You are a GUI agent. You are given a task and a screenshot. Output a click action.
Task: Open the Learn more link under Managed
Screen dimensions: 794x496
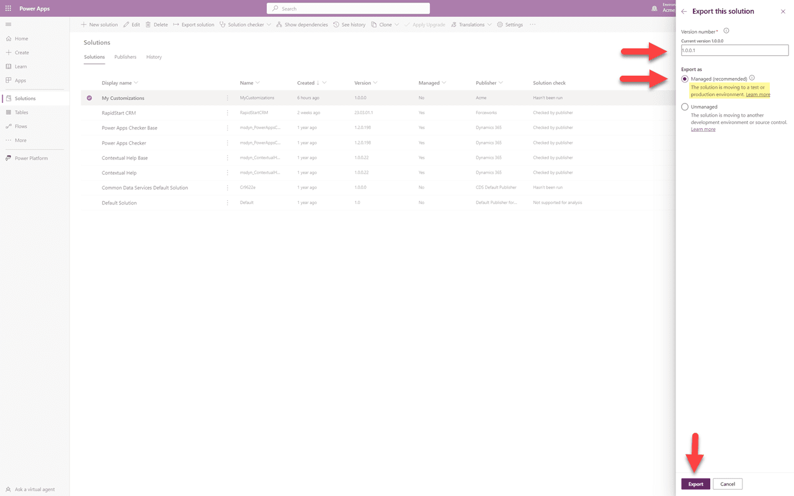click(758, 94)
